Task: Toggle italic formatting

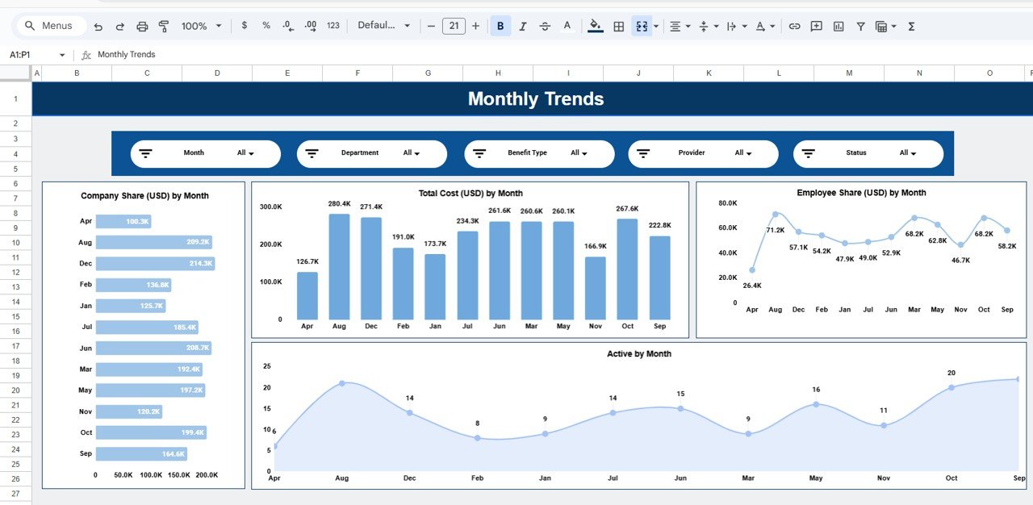Action: coord(522,26)
